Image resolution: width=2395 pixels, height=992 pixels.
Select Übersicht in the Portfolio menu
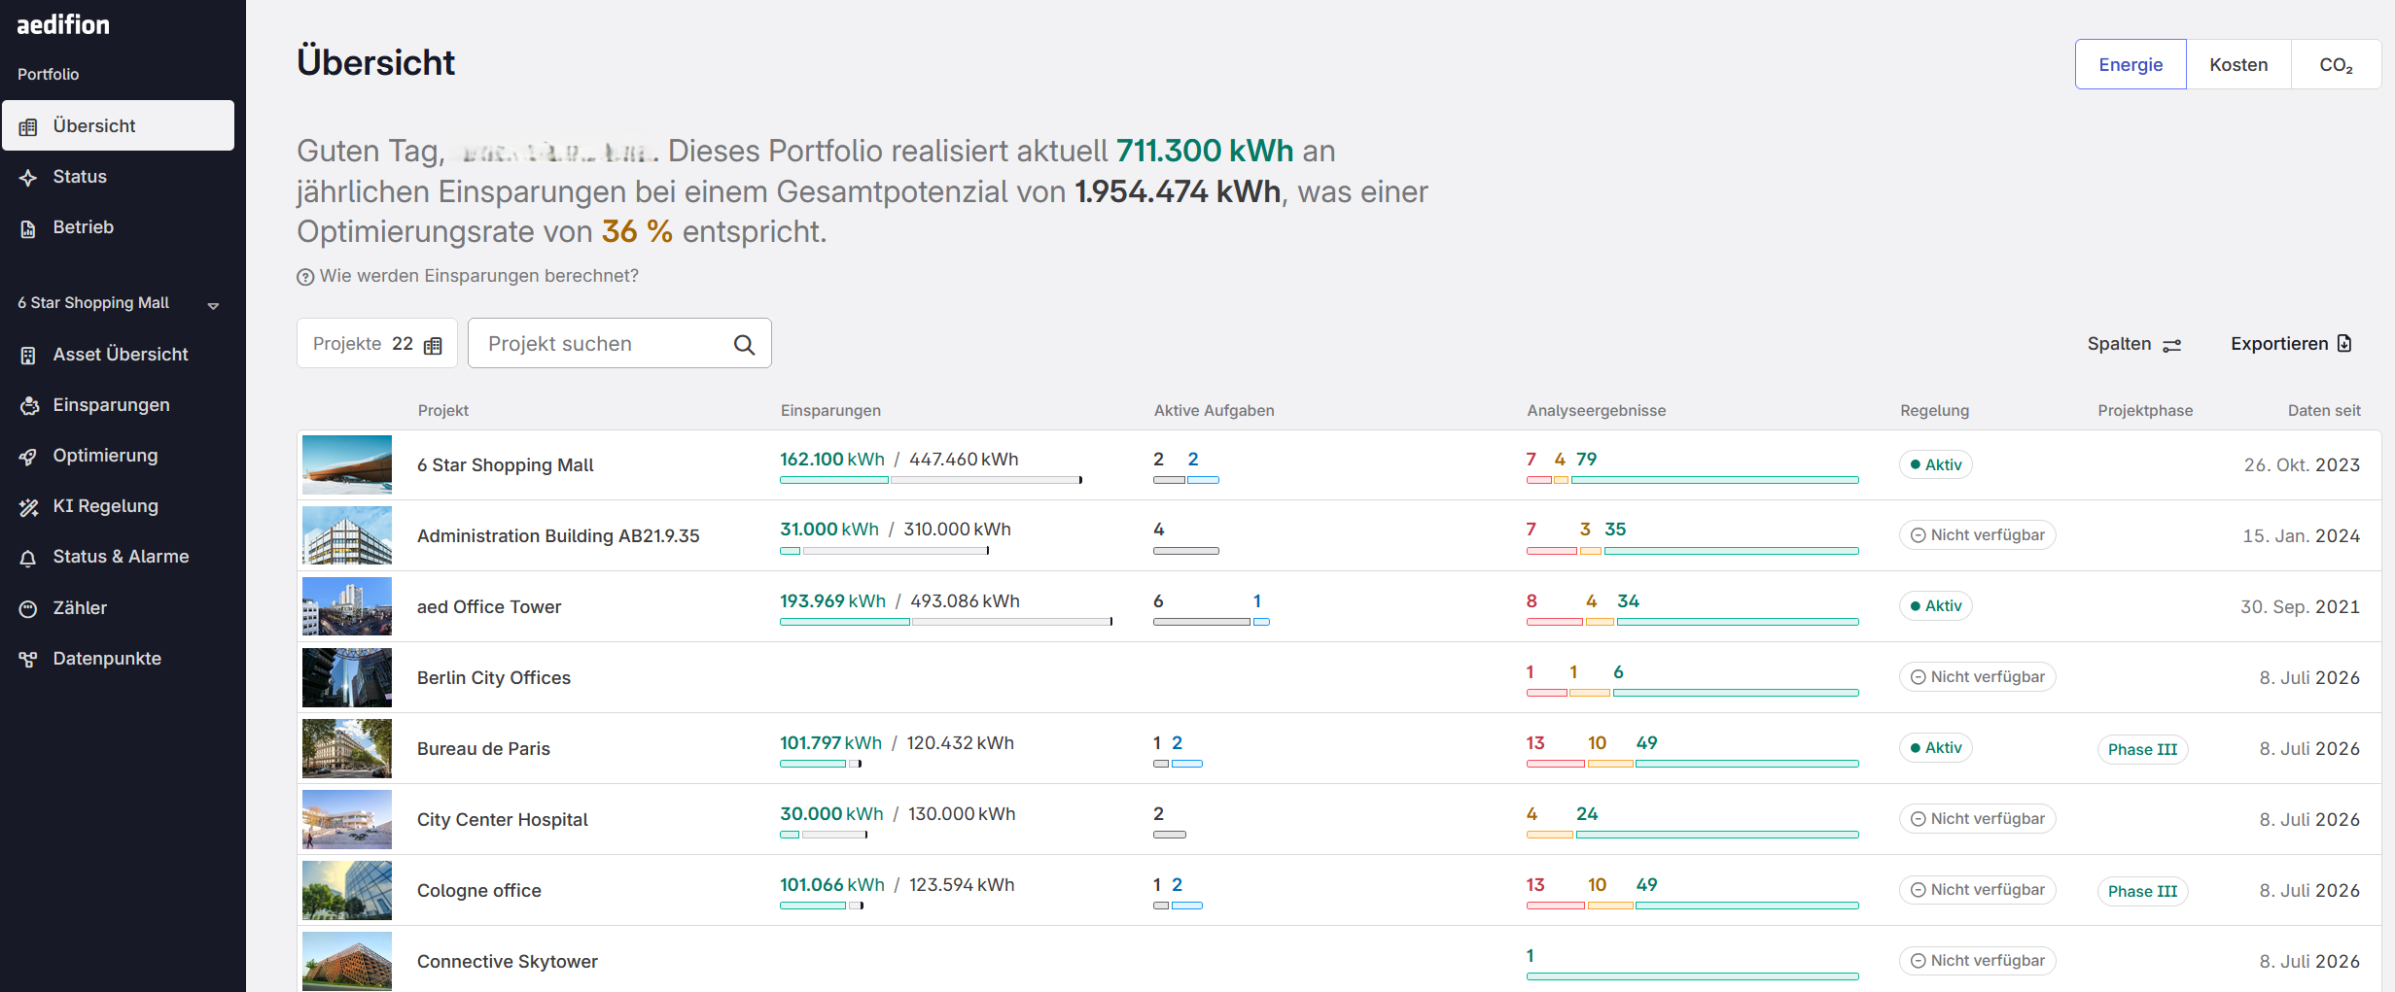click(118, 126)
